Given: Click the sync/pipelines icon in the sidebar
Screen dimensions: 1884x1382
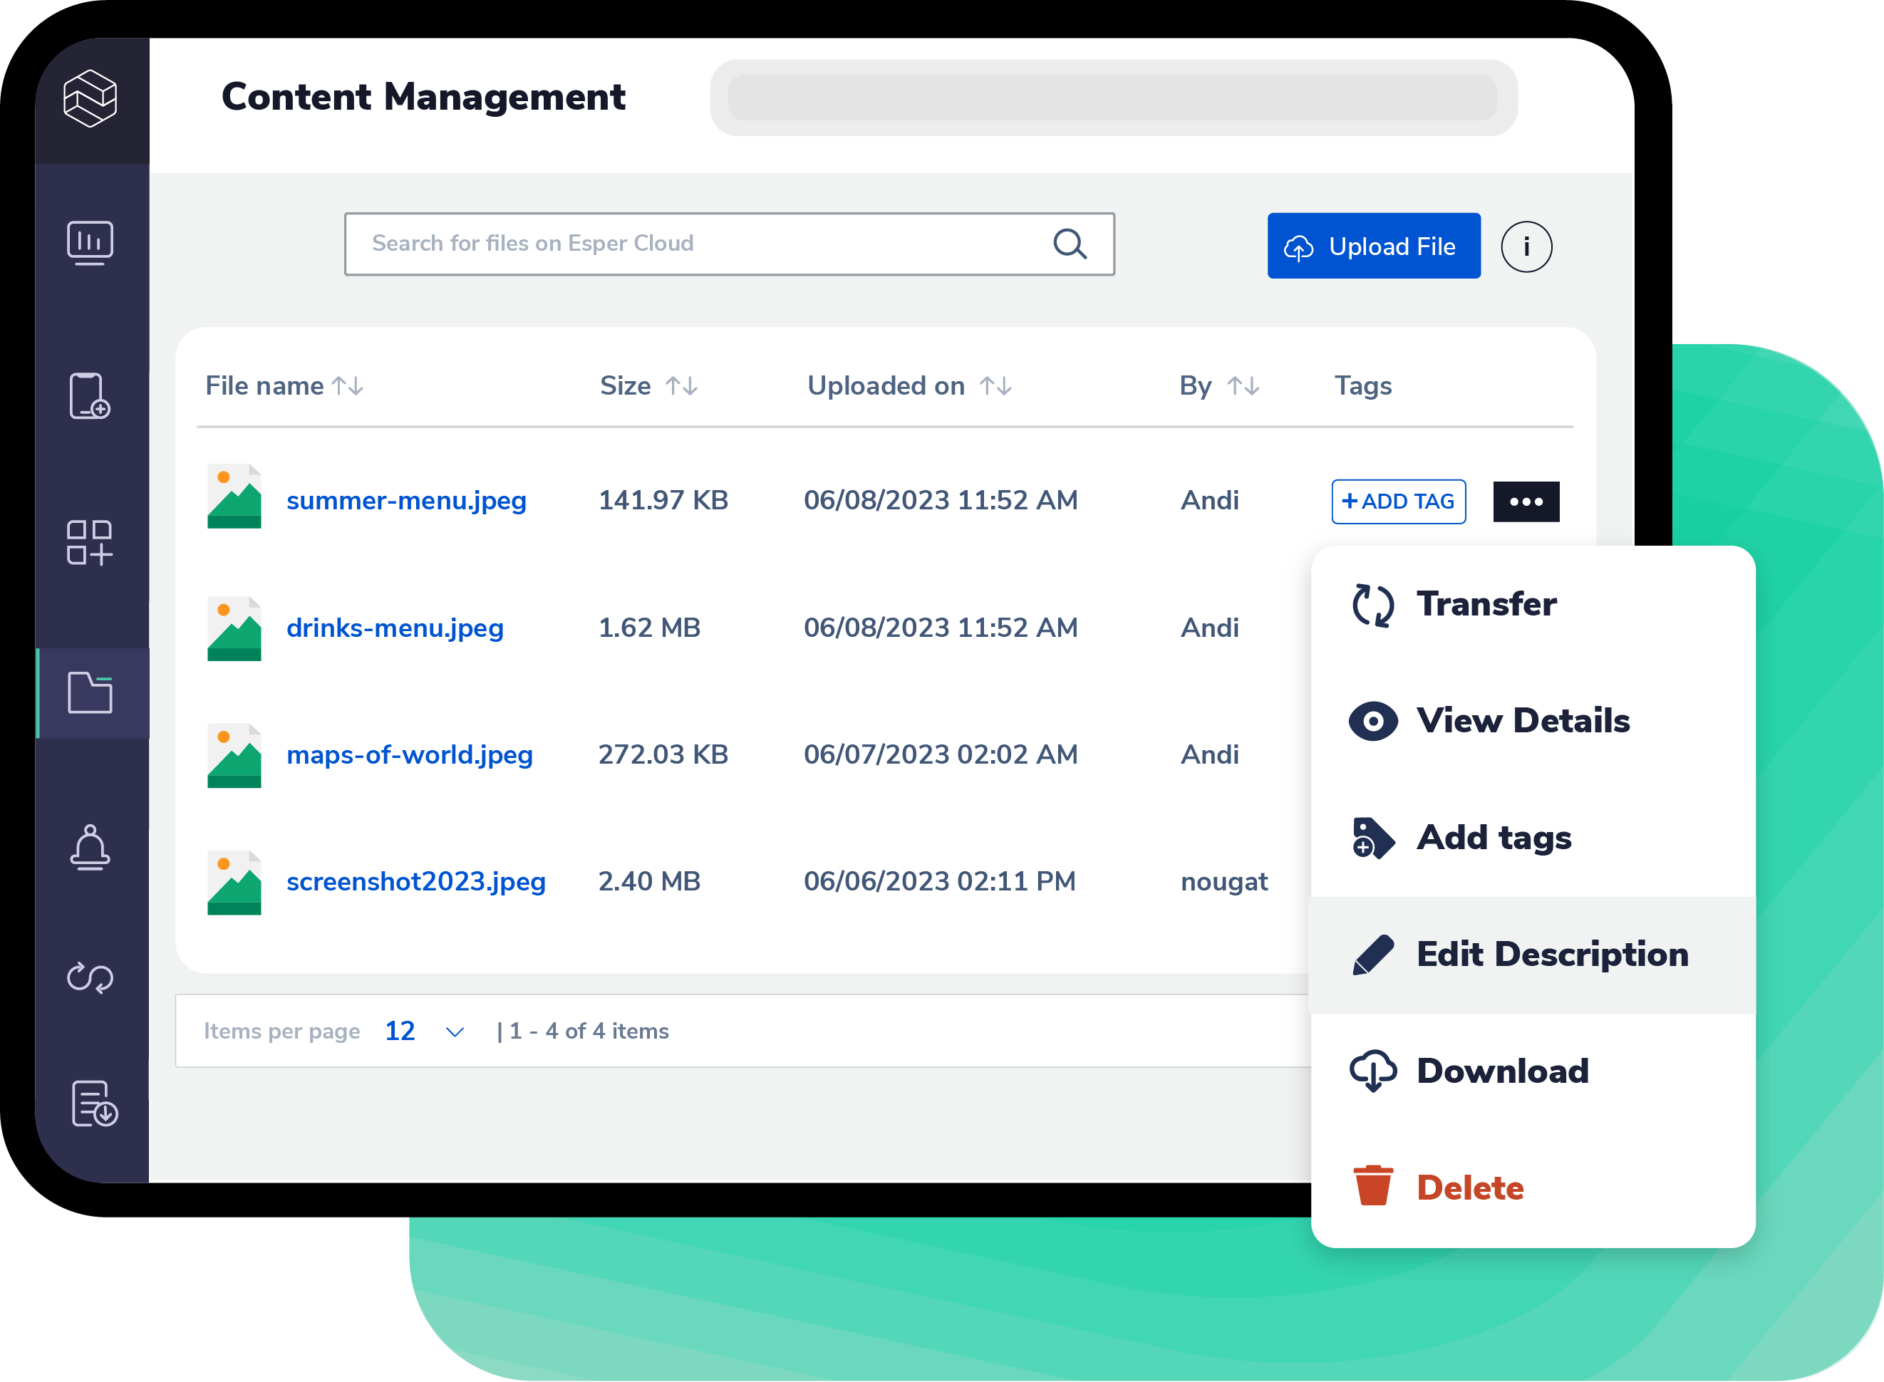Looking at the screenshot, I should click(92, 975).
